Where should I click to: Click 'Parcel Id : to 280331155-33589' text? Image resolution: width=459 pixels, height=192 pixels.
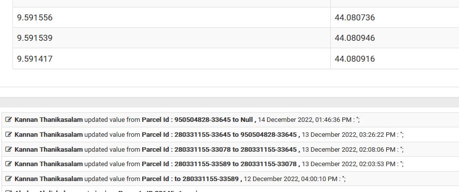click(192, 179)
